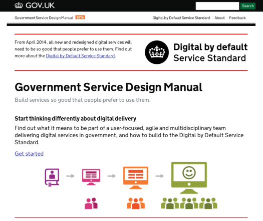Click the green crowd of people icon

pos(189,204)
